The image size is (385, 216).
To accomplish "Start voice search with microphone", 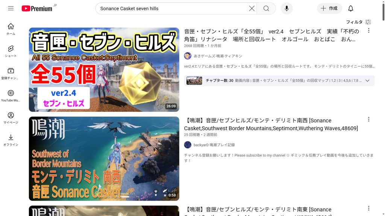I will 286,9.
